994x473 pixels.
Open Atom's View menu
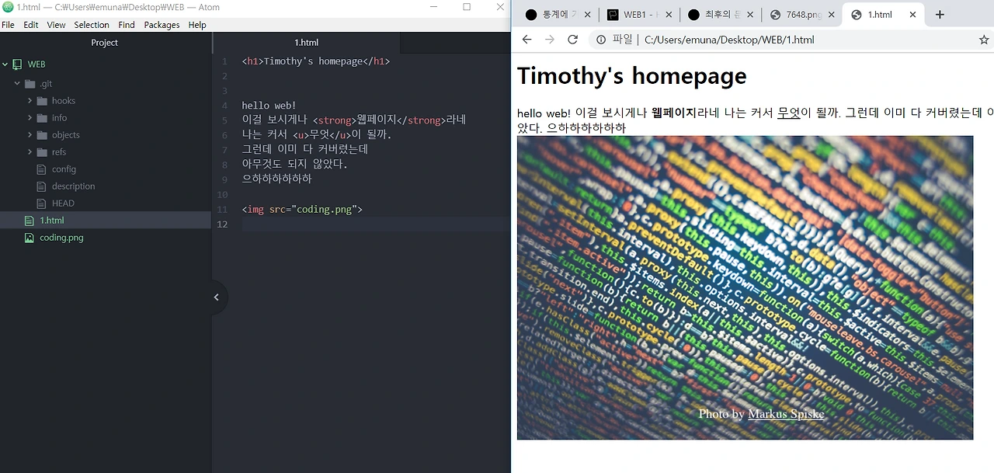coord(56,25)
